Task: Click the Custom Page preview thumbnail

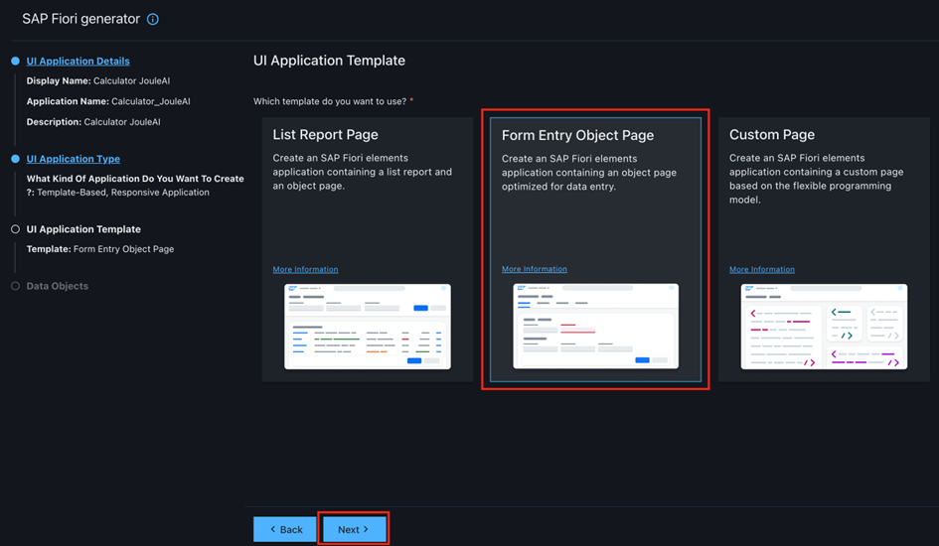Action: click(x=824, y=326)
